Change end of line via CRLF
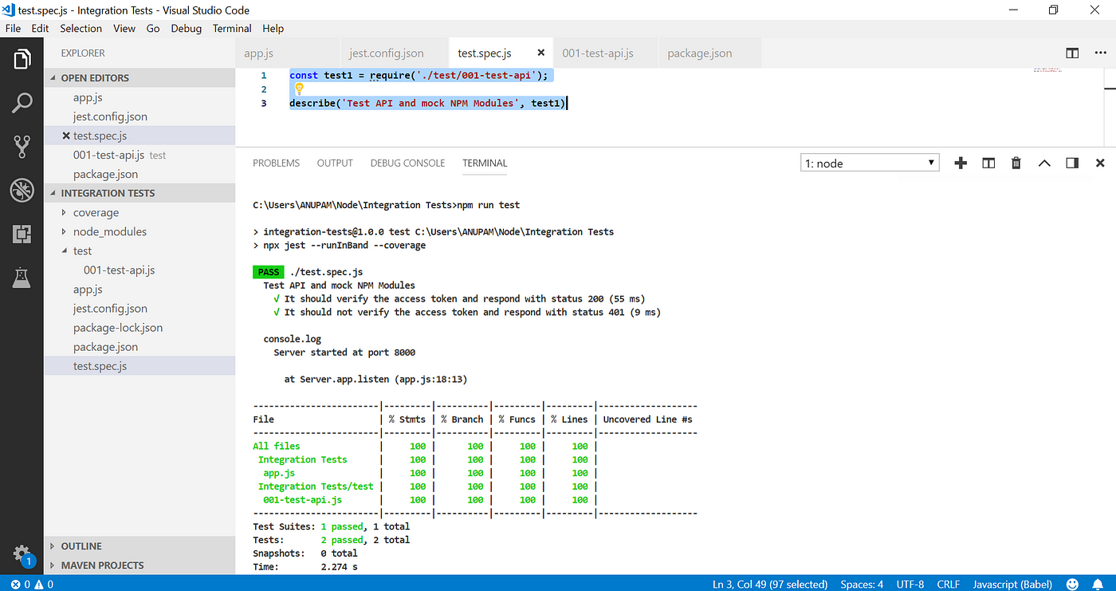This screenshot has width=1116, height=591. click(x=949, y=584)
